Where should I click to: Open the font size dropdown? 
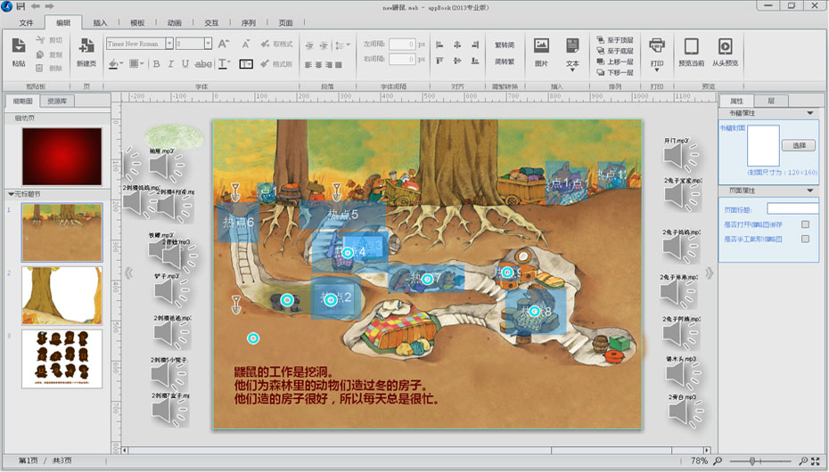[x=208, y=44]
